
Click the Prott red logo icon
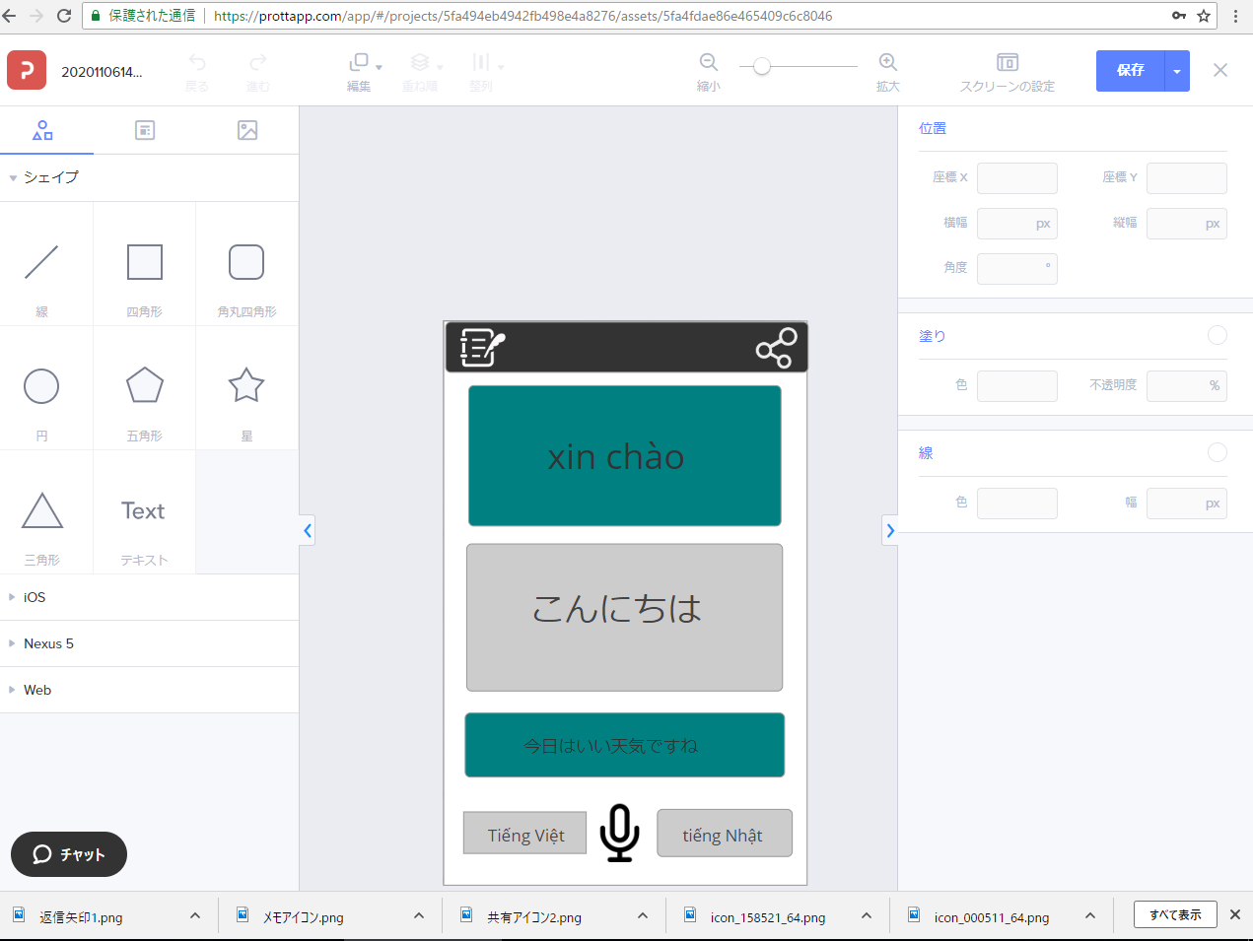tap(27, 70)
